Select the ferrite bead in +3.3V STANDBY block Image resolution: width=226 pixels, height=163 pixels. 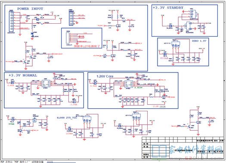point(170,26)
